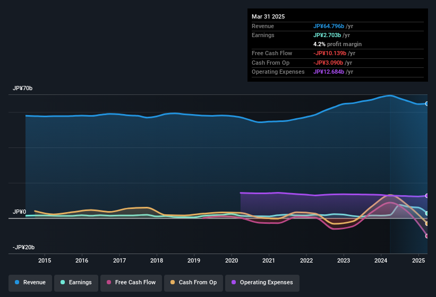Click the Revenue value JP¥64.796b in tooltip
Viewport: 436px width, 297px height.
pos(332,26)
